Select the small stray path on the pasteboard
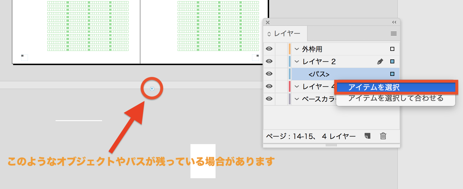The width and height of the screenshot is (463, 189). (x=152, y=89)
